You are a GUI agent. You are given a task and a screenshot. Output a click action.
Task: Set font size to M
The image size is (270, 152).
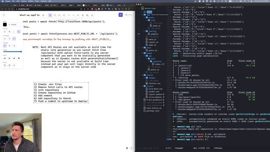pos(9,32)
